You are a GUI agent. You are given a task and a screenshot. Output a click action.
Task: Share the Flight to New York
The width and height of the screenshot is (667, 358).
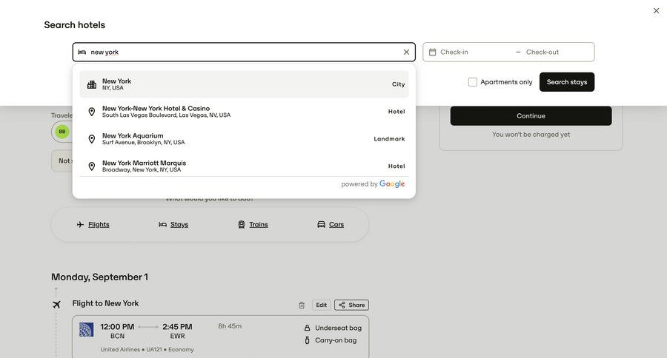point(351,305)
